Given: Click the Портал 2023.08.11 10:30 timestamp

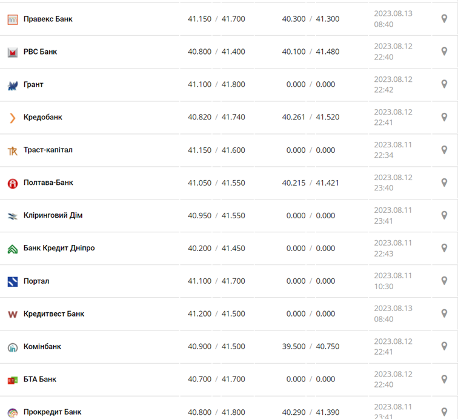Looking at the screenshot, I should point(393,281).
